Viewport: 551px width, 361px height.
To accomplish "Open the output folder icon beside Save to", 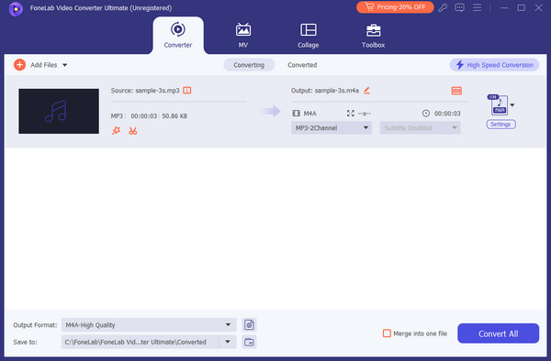I will tap(249, 342).
